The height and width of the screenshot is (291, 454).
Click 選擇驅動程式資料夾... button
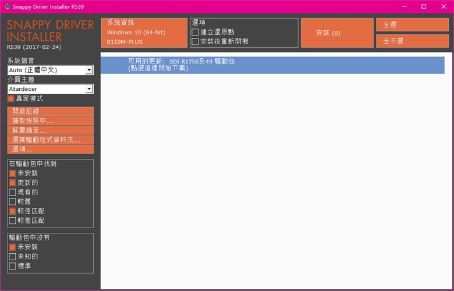pos(51,140)
